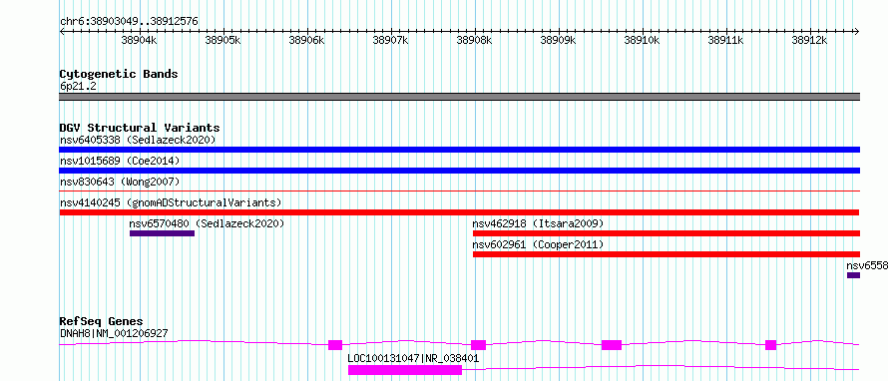Image resolution: width=888 pixels, height=381 pixels.
Task: Open variant nsv462918 (Itsara2009) label
Action: [x=538, y=223]
